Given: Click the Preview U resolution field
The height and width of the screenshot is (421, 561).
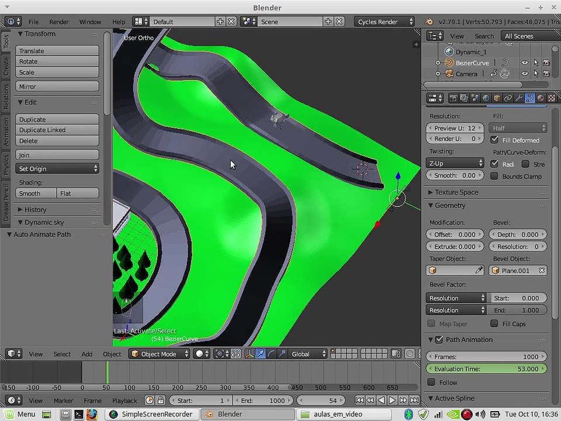Looking at the screenshot, I should 455,128.
